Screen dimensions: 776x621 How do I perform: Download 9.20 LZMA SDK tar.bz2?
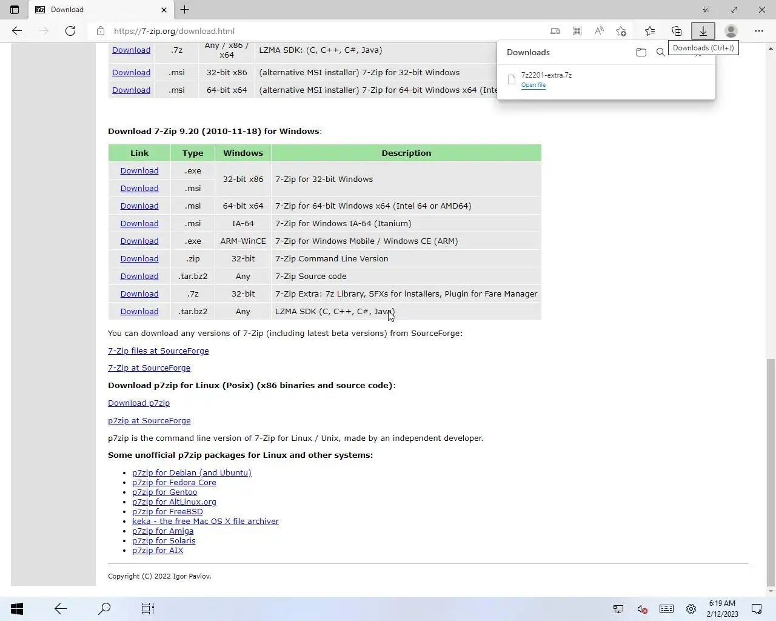point(139,311)
